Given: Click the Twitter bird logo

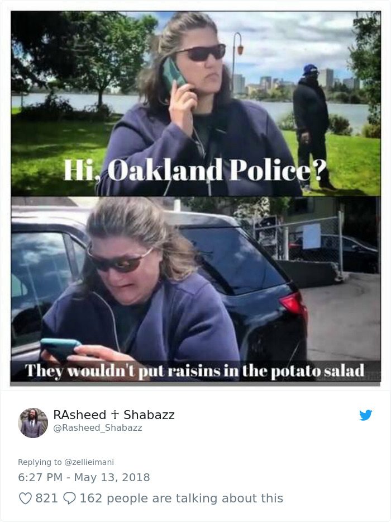Looking at the screenshot, I should click(x=365, y=415).
